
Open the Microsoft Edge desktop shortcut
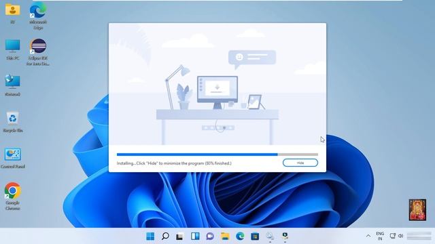[x=38, y=16]
